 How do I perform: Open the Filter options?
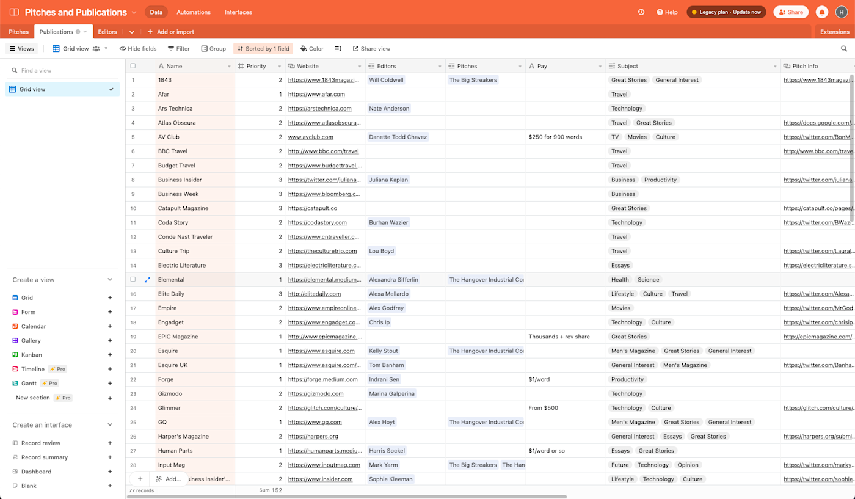tap(178, 49)
